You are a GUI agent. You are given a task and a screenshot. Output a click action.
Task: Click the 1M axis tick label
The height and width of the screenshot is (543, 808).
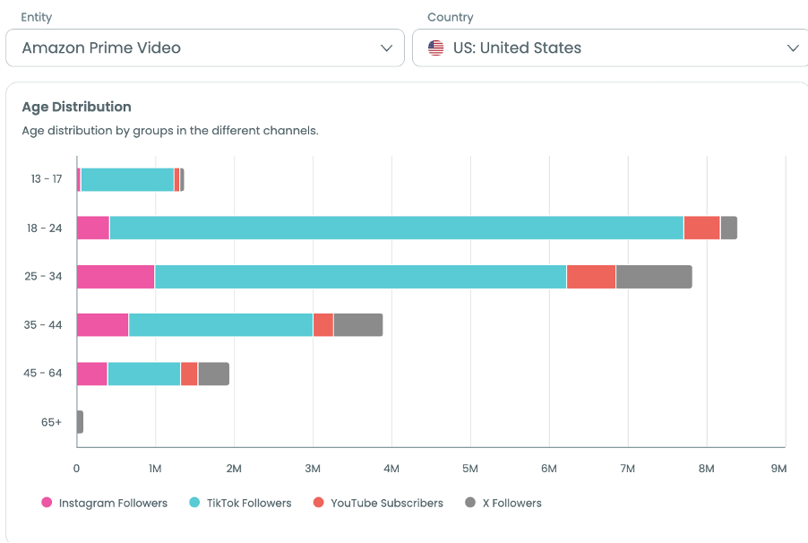point(155,469)
